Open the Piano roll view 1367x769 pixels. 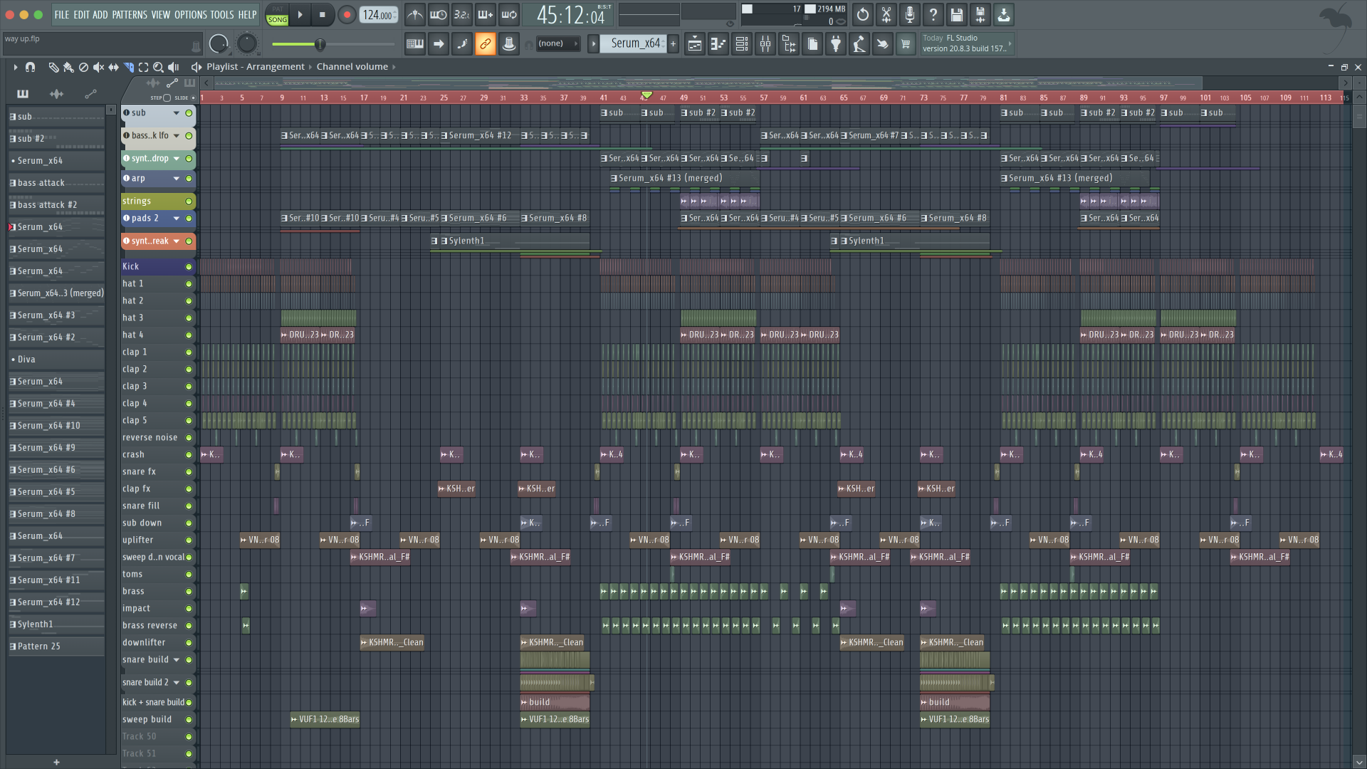(x=718, y=44)
